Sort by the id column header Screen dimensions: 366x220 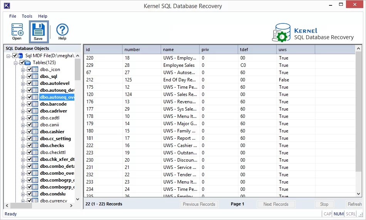[x=103, y=50]
